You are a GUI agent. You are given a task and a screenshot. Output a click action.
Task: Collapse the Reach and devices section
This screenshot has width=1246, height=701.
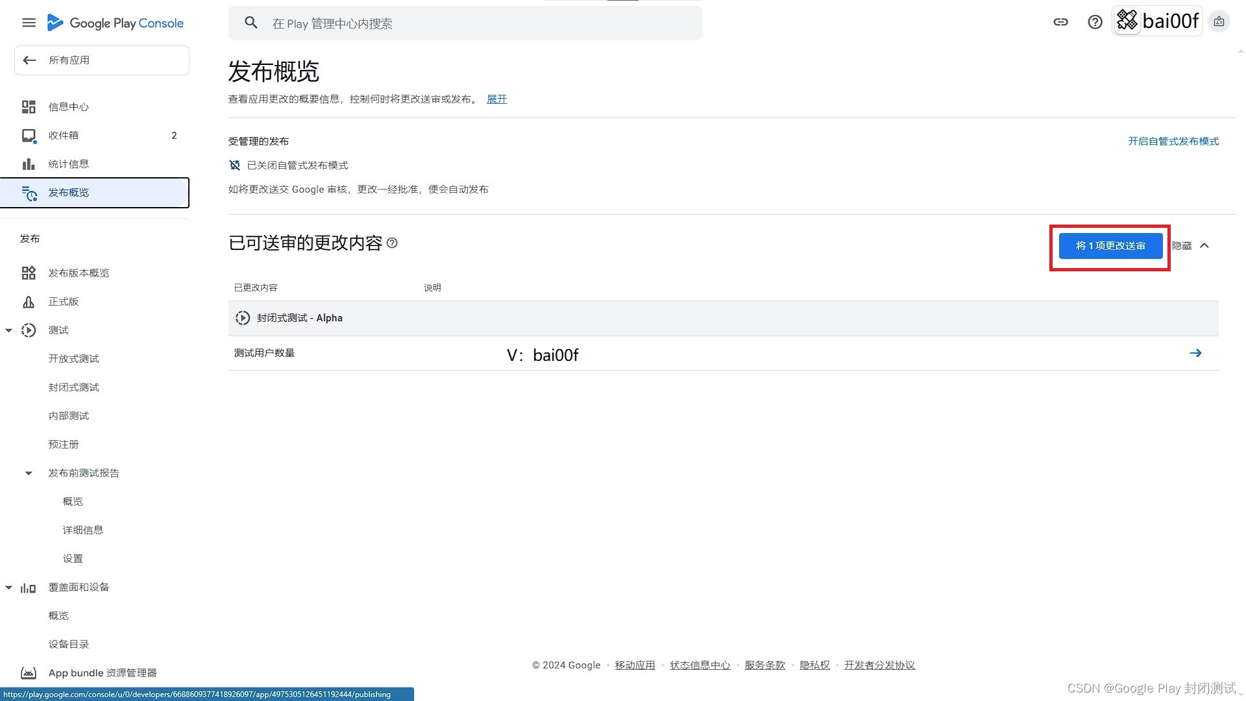(x=9, y=587)
